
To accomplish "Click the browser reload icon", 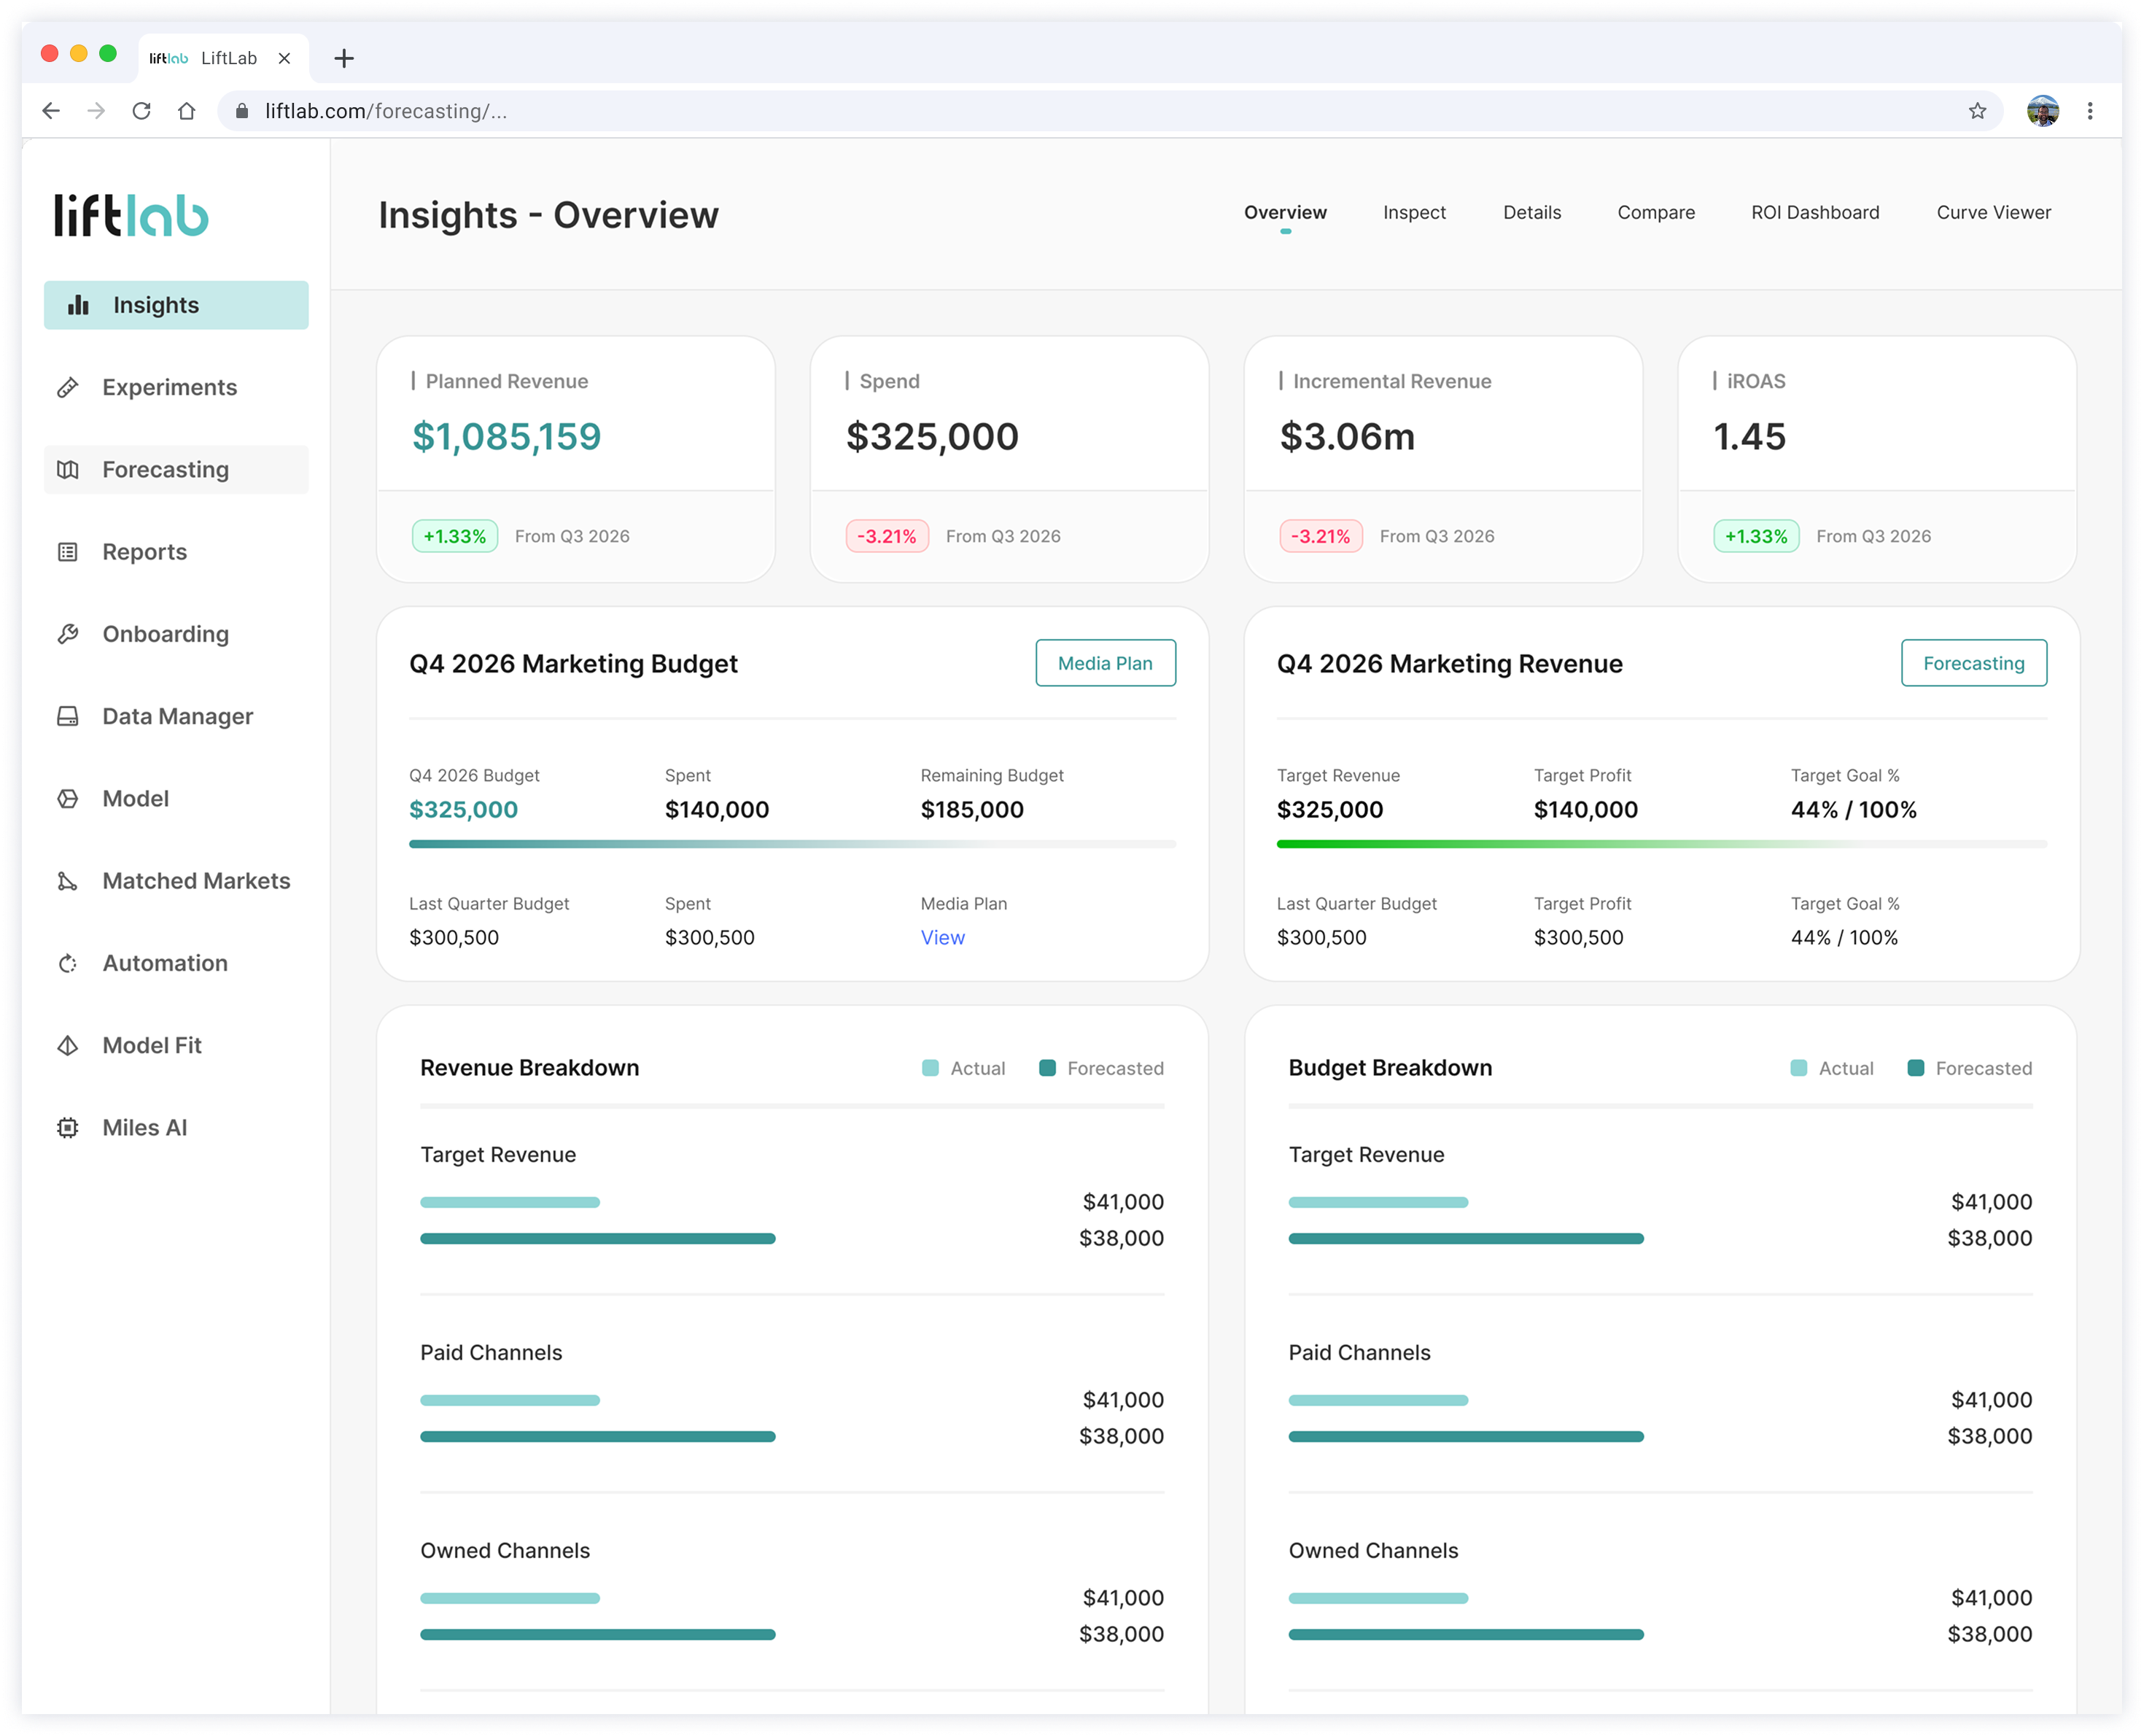I will click(x=142, y=111).
